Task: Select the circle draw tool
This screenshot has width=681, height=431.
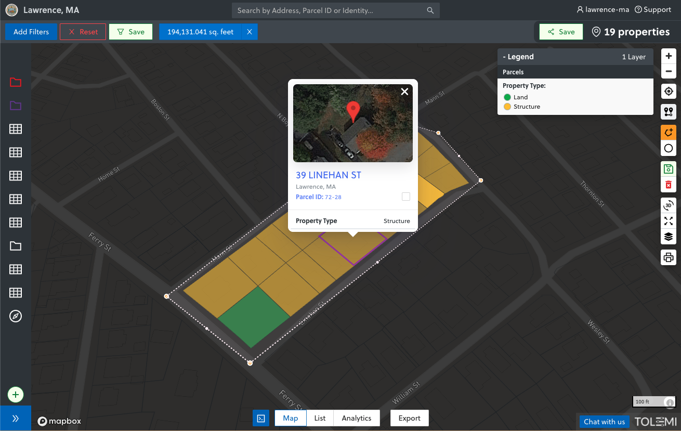Action: click(x=669, y=149)
